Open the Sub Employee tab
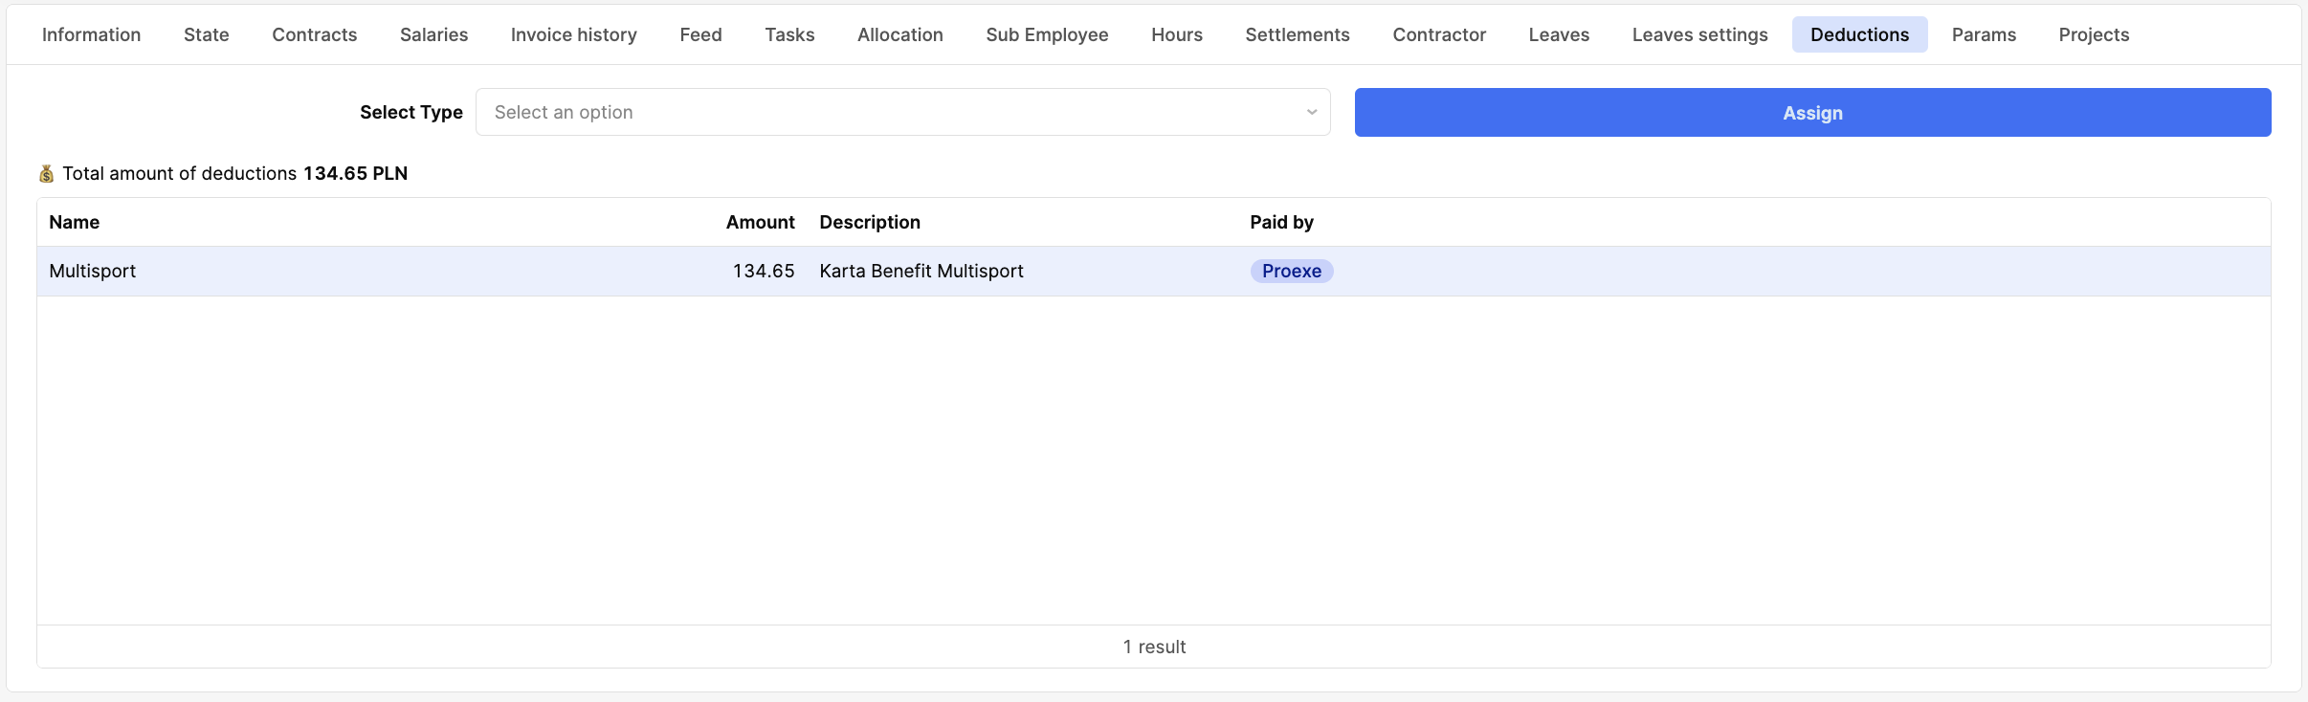This screenshot has height=702, width=2308. [x=1047, y=34]
